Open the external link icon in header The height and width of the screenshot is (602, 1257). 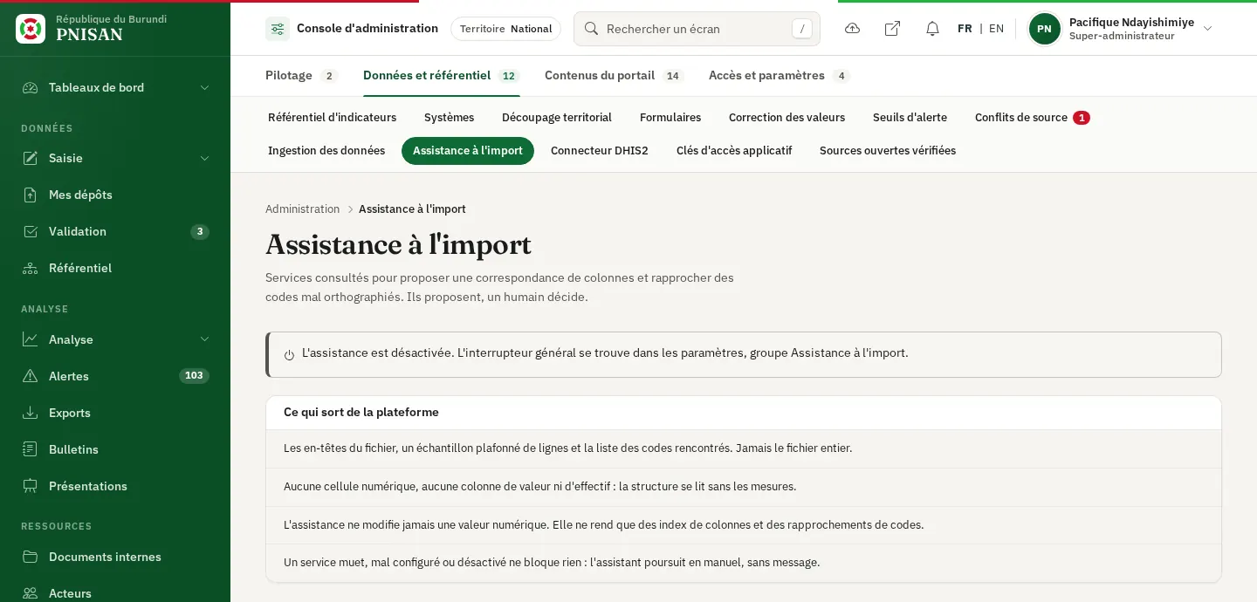pos(892,29)
